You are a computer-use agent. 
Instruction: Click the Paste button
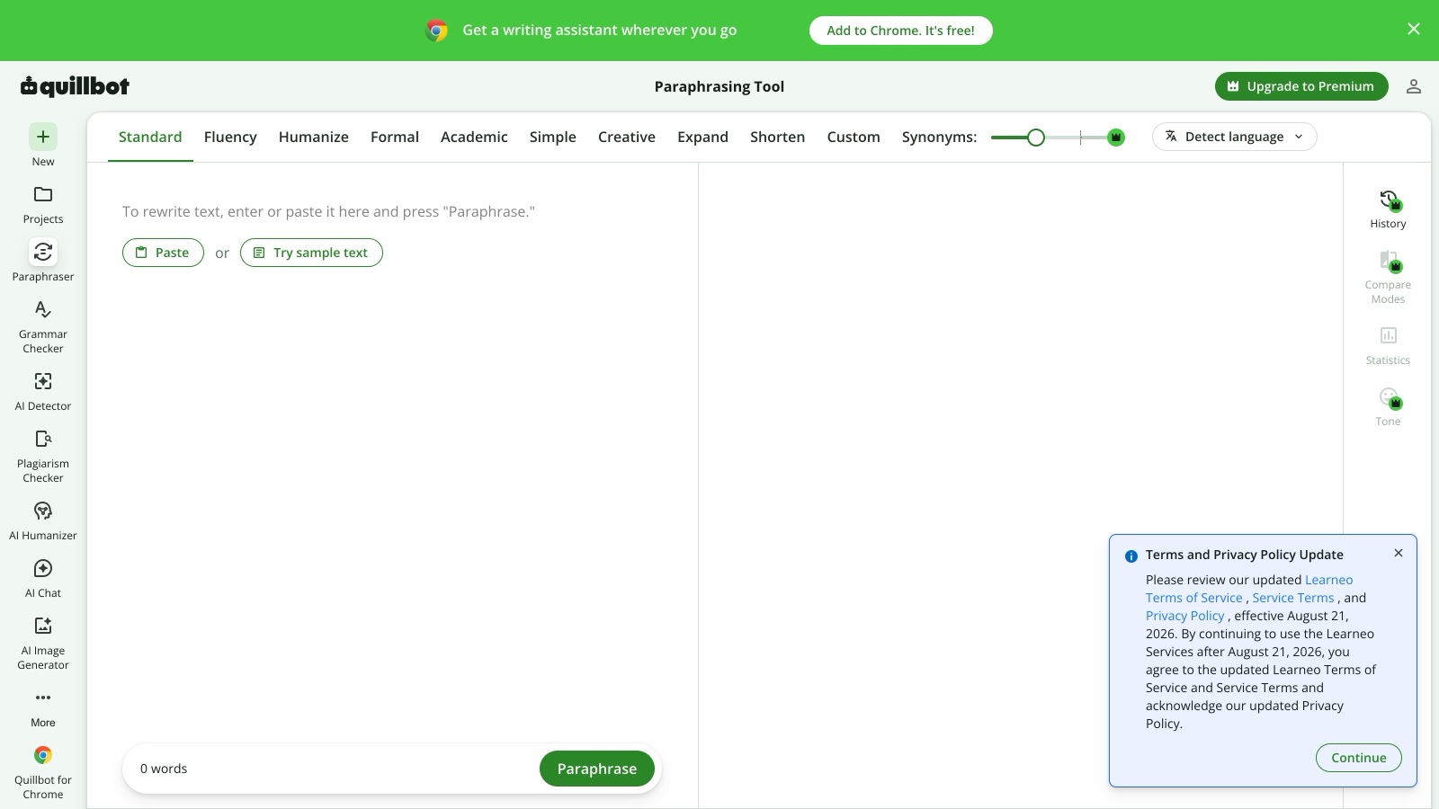coord(163,253)
